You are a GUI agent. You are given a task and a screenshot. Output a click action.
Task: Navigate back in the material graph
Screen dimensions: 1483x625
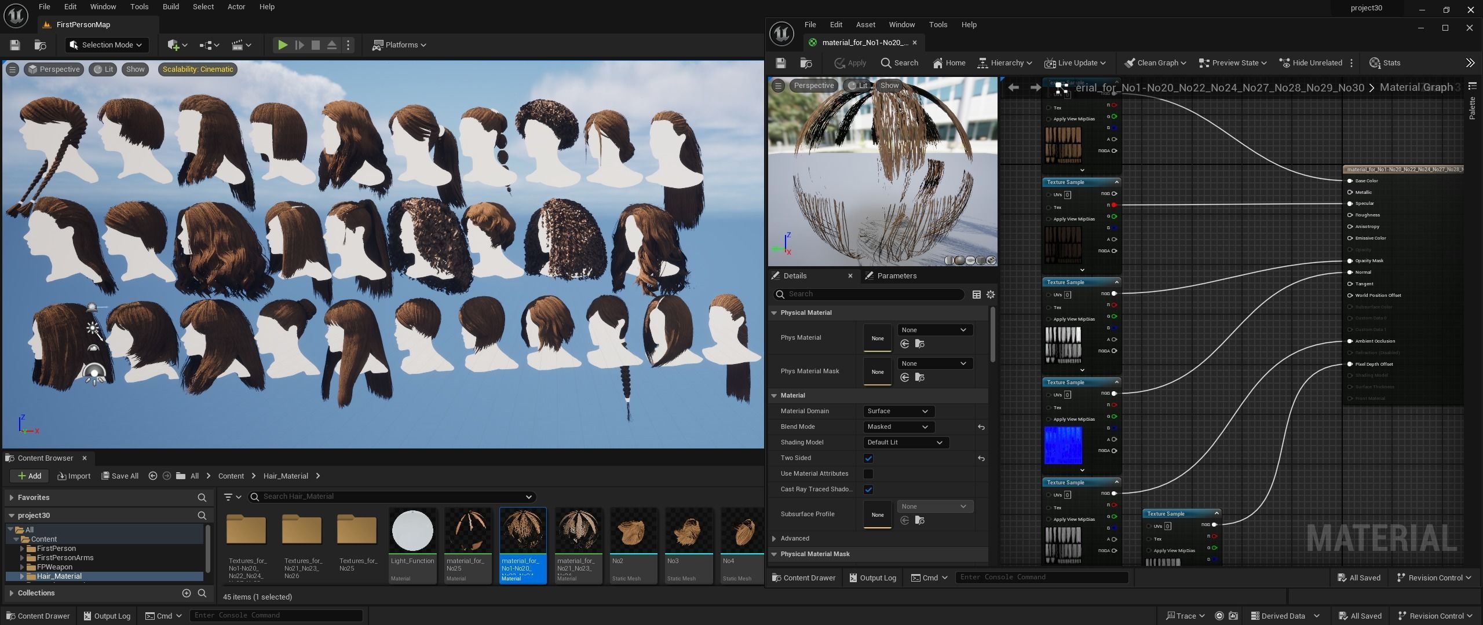(x=1013, y=87)
